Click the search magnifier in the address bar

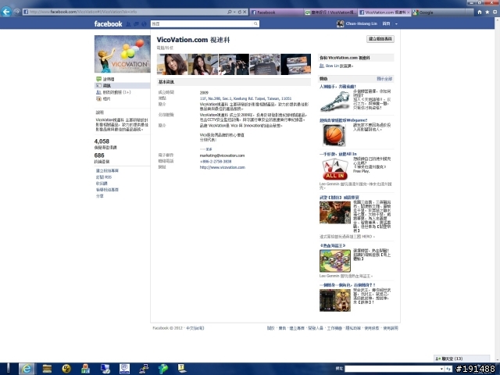pyautogui.click(x=229, y=12)
